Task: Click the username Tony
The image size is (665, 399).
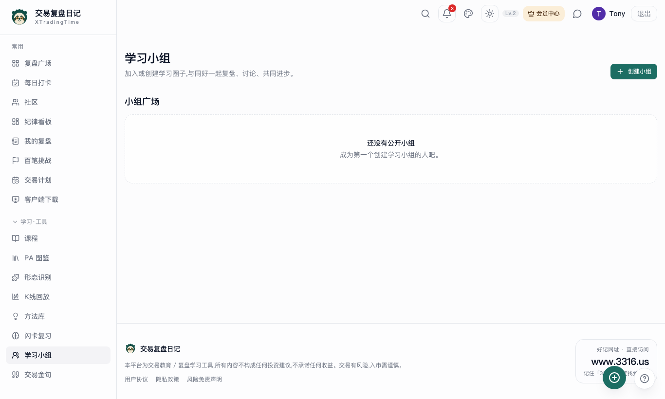Action: click(x=617, y=14)
